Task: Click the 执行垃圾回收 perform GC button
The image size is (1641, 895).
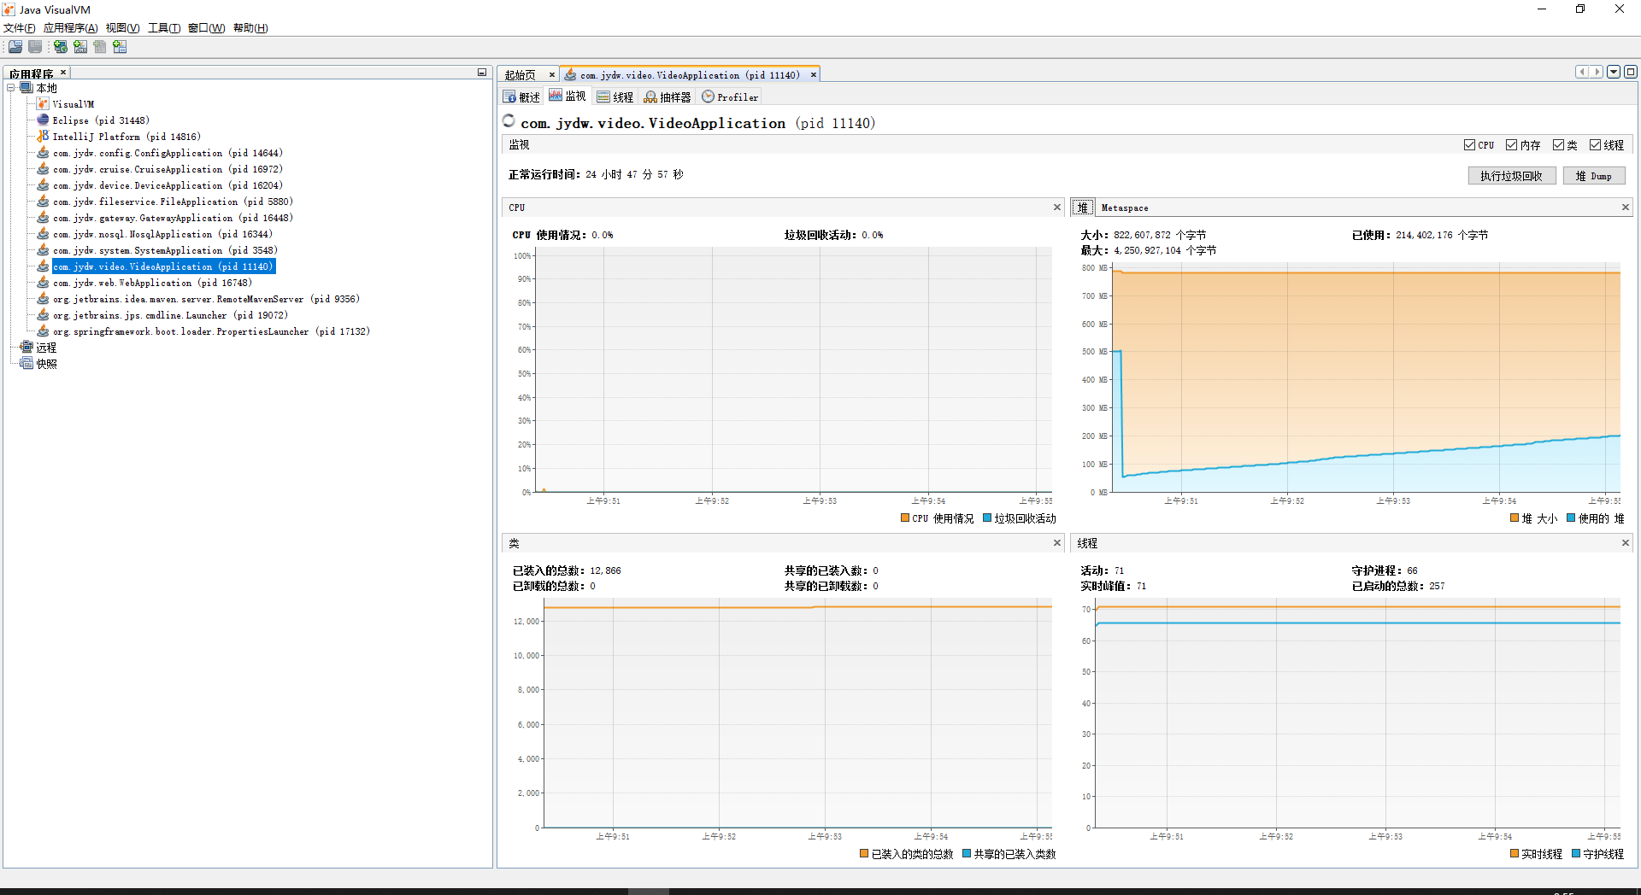Action: pos(1511,176)
